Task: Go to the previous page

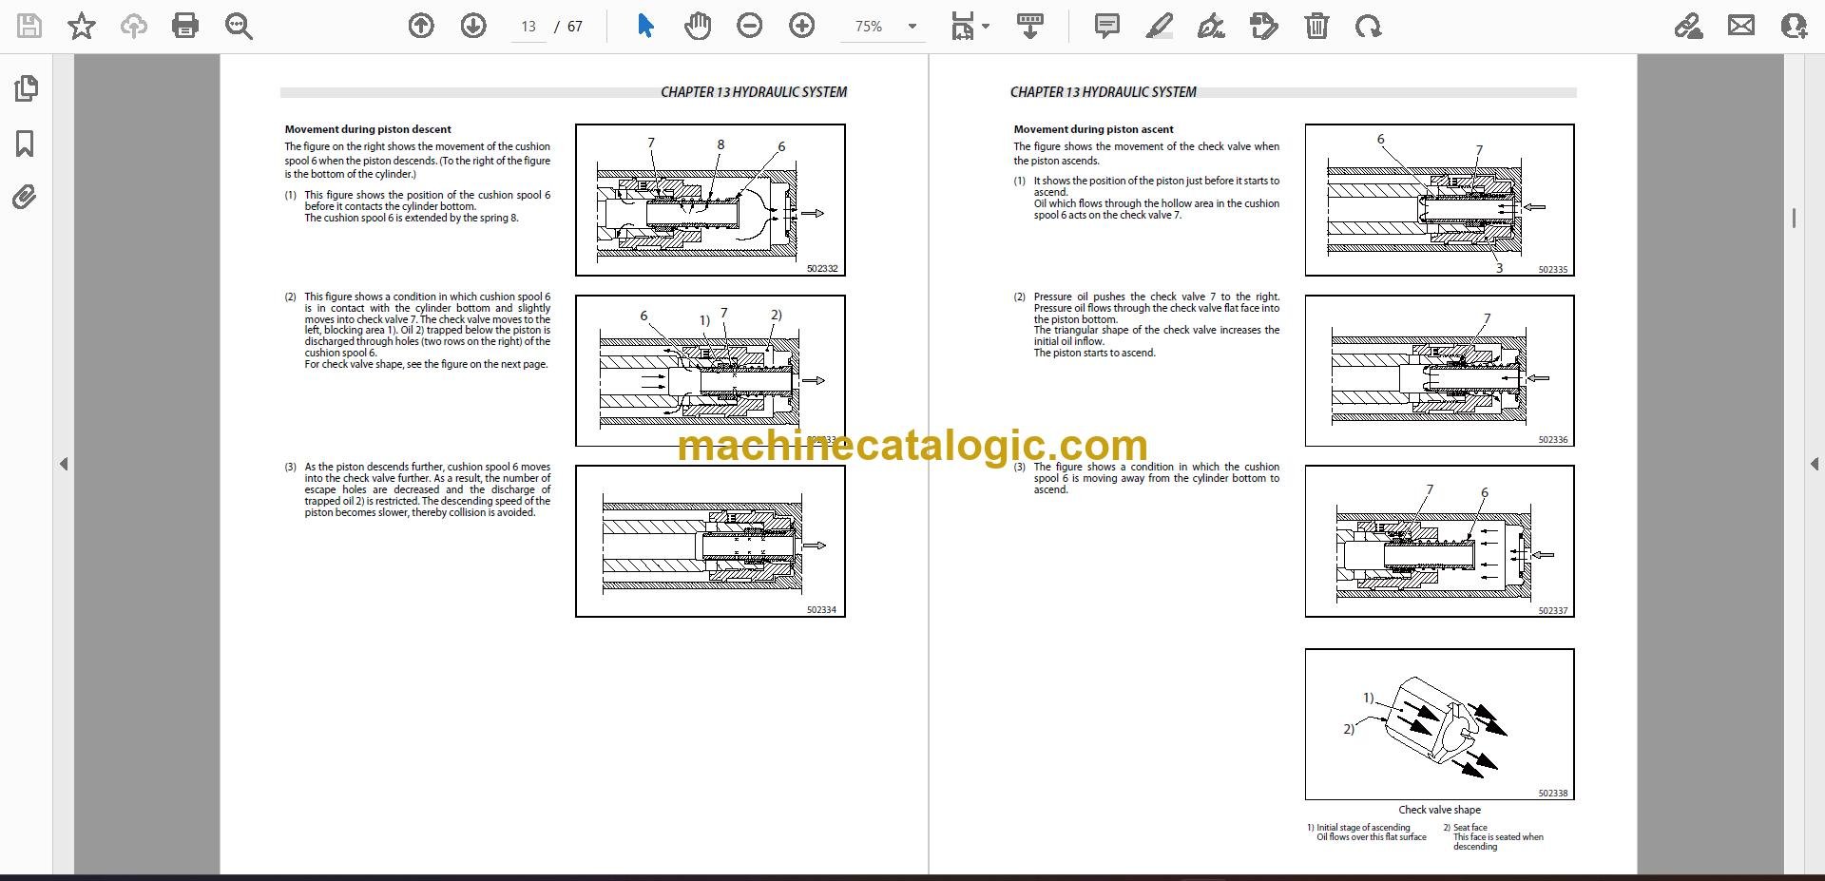Action: pyautogui.click(x=421, y=26)
